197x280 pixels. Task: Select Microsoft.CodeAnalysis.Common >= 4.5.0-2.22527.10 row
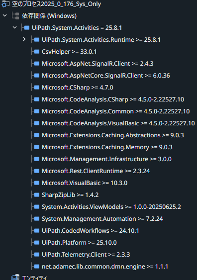(x=116, y=111)
